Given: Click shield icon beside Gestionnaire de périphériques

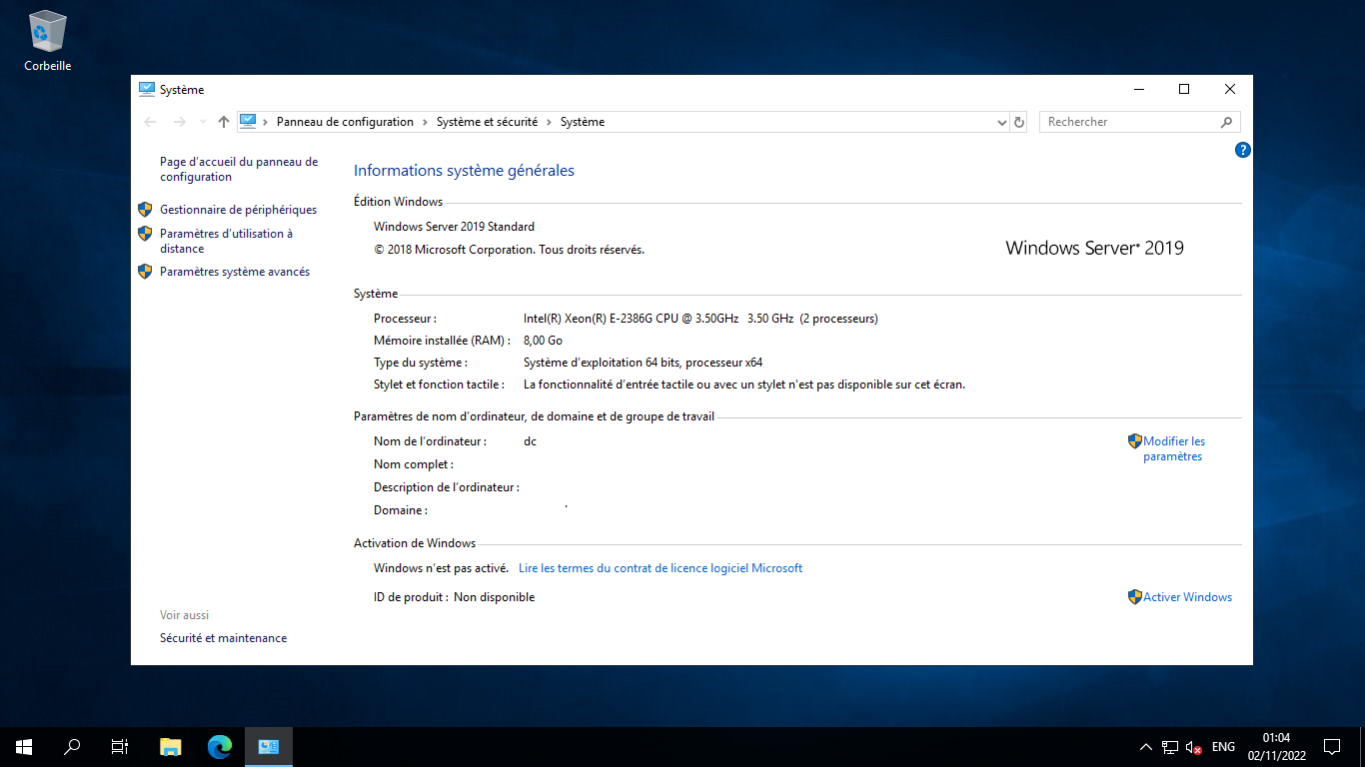Looking at the screenshot, I should pyautogui.click(x=145, y=210).
